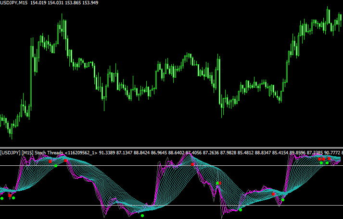The width and height of the screenshot is (343, 219).
Task: Click the second green dot below the lower level line
Action: click(x=241, y=209)
